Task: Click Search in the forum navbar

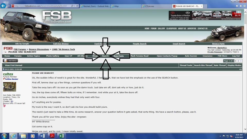Action: [x=105, y=56]
